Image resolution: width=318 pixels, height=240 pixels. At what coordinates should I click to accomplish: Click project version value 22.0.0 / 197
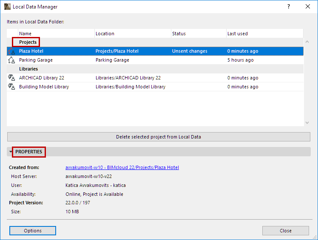click(78, 203)
